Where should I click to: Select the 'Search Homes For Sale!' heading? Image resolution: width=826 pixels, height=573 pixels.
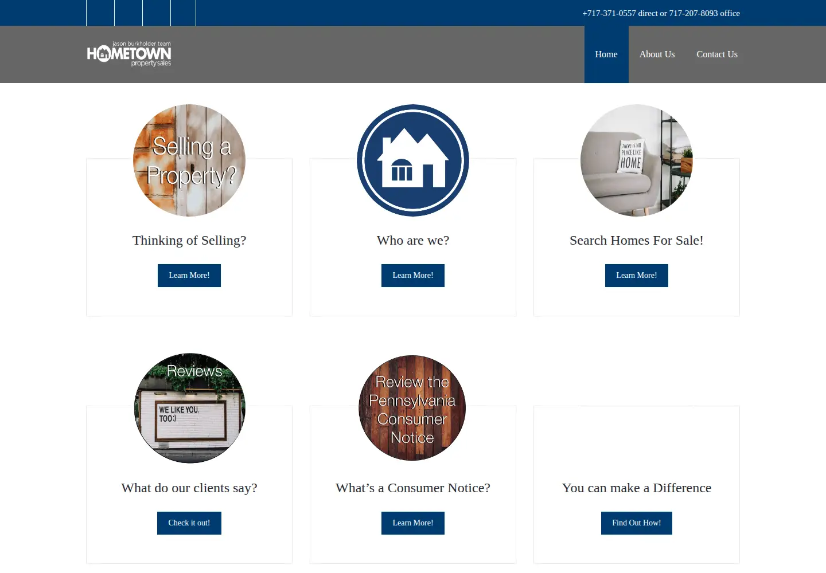[x=637, y=241]
